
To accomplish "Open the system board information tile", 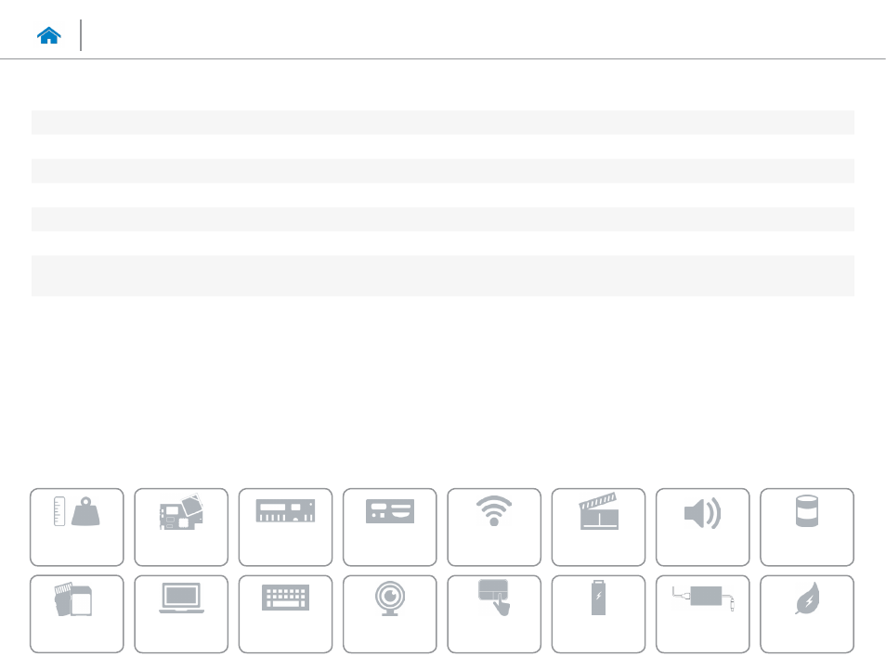I will (181, 527).
